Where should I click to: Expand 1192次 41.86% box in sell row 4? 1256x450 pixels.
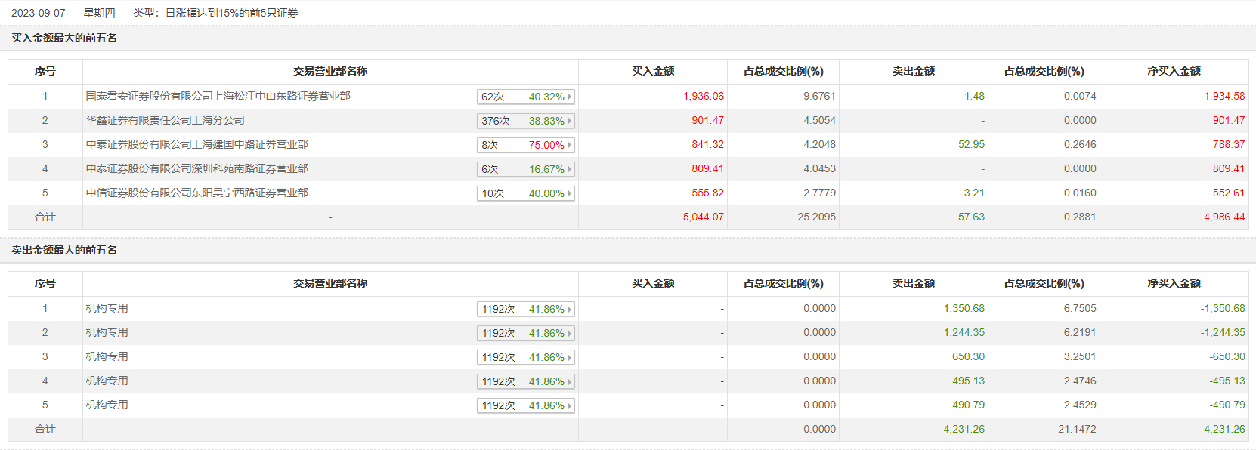pyautogui.click(x=526, y=381)
